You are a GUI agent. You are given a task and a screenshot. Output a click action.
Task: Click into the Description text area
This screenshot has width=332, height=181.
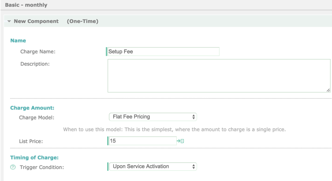point(219,76)
